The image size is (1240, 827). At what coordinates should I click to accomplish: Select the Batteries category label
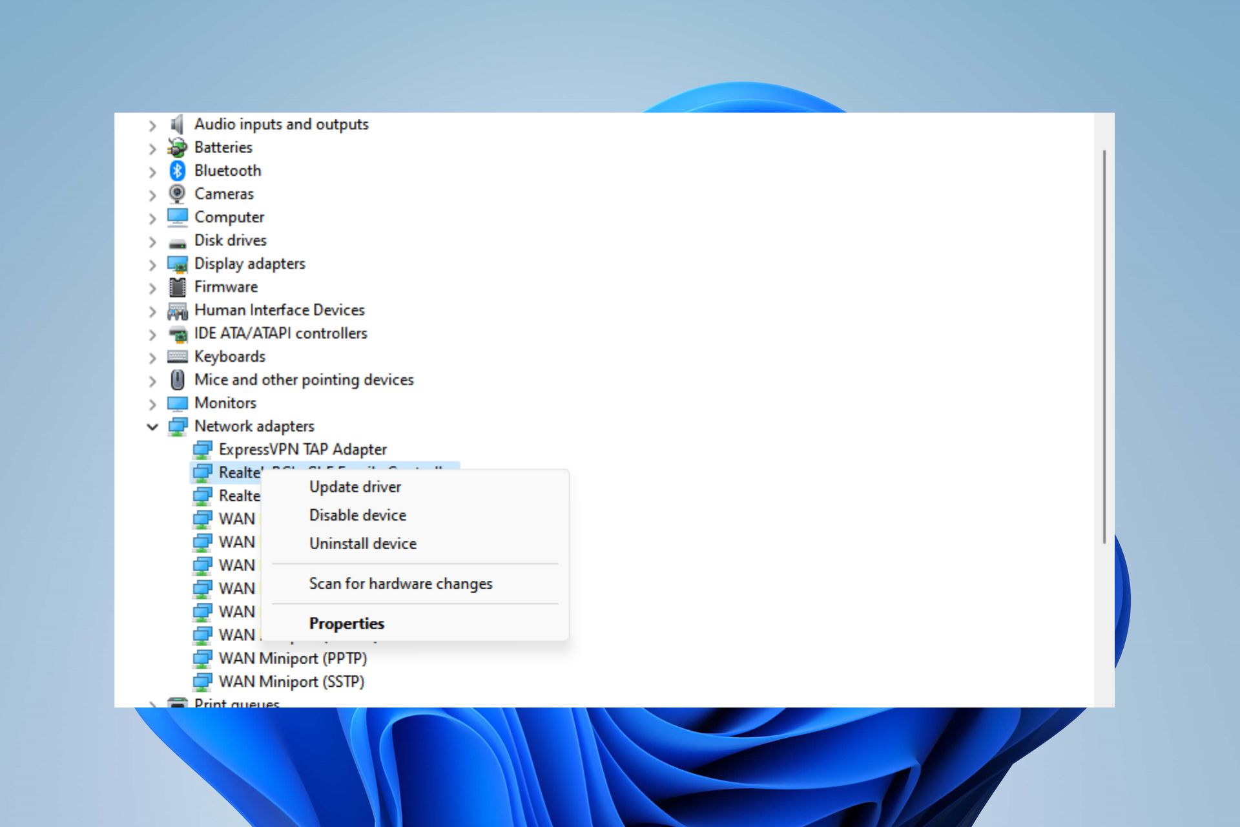pyautogui.click(x=223, y=147)
